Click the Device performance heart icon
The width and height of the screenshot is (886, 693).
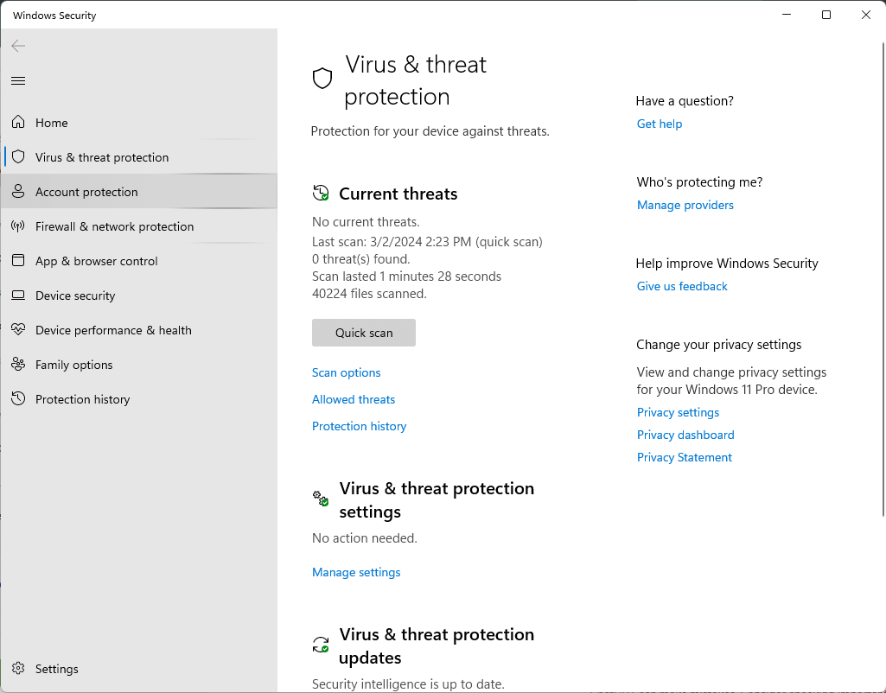(18, 329)
